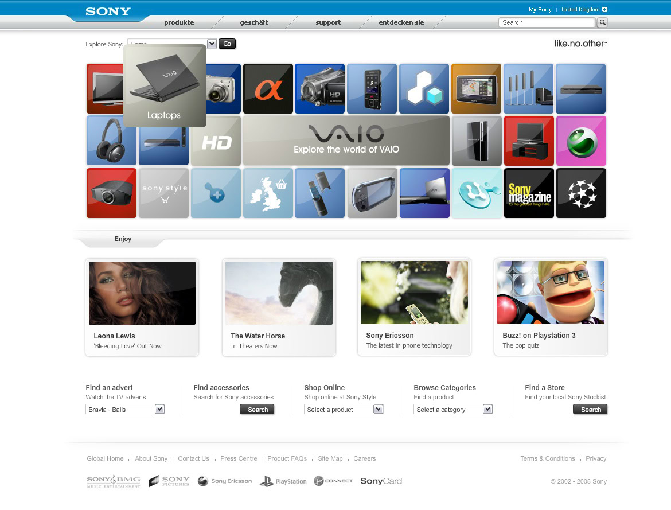Select the Walkman music player tile
671x510 pixels.
pyautogui.click(x=372, y=89)
